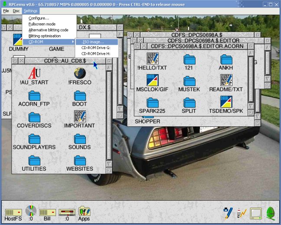Open the Disc menu
The image size is (281, 225).
point(16,10)
